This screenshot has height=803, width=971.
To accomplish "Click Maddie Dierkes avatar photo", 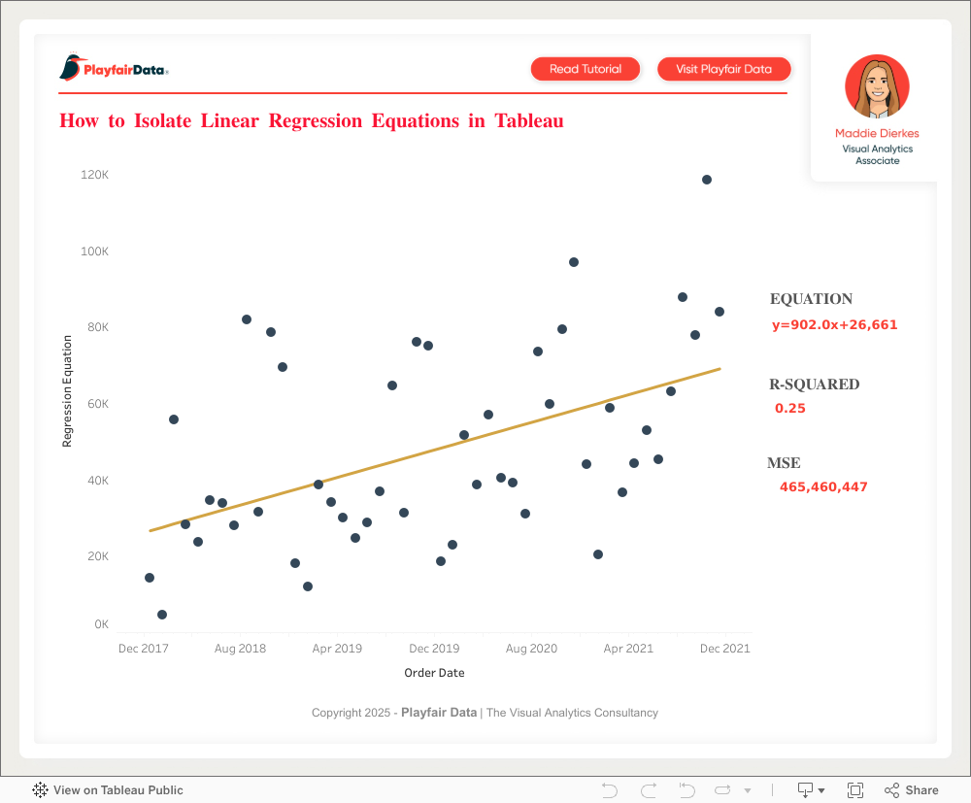I will [877, 86].
